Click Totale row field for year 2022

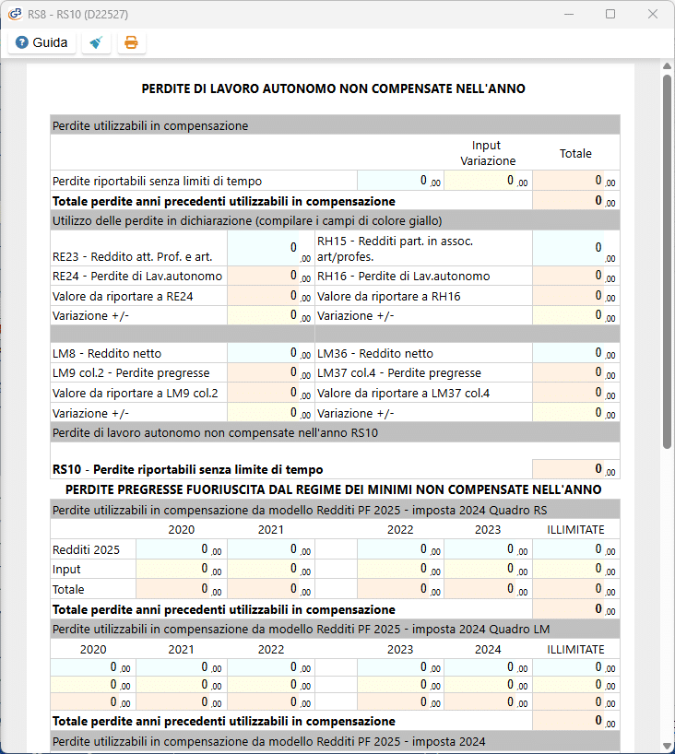(400, 589)
